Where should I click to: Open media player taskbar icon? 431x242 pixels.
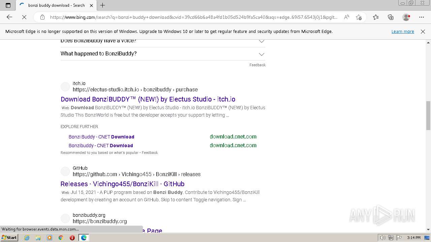49,238
